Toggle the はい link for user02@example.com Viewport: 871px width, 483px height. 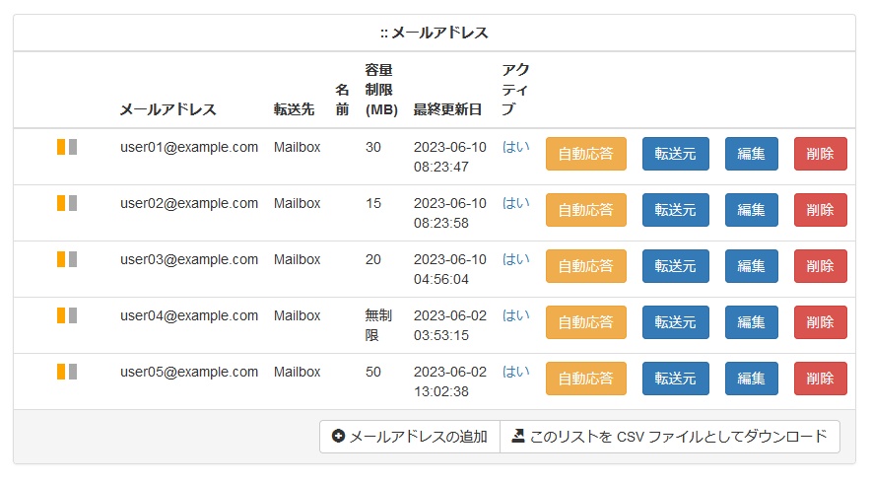click(x=516, y=203)
